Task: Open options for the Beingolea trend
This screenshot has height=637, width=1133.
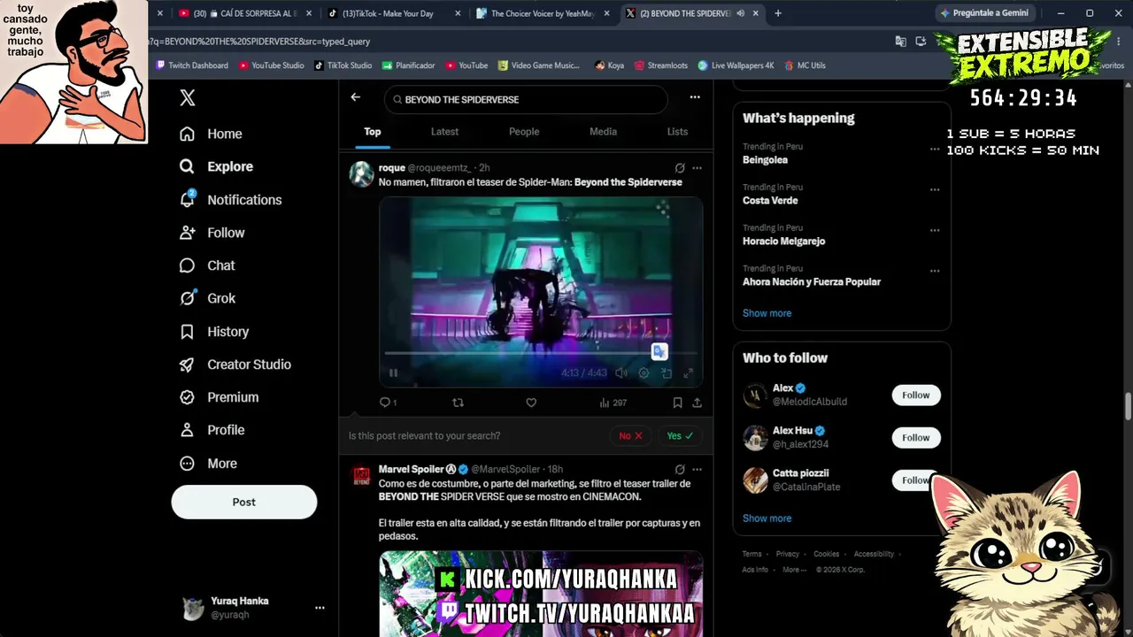Action: point(935,149)
